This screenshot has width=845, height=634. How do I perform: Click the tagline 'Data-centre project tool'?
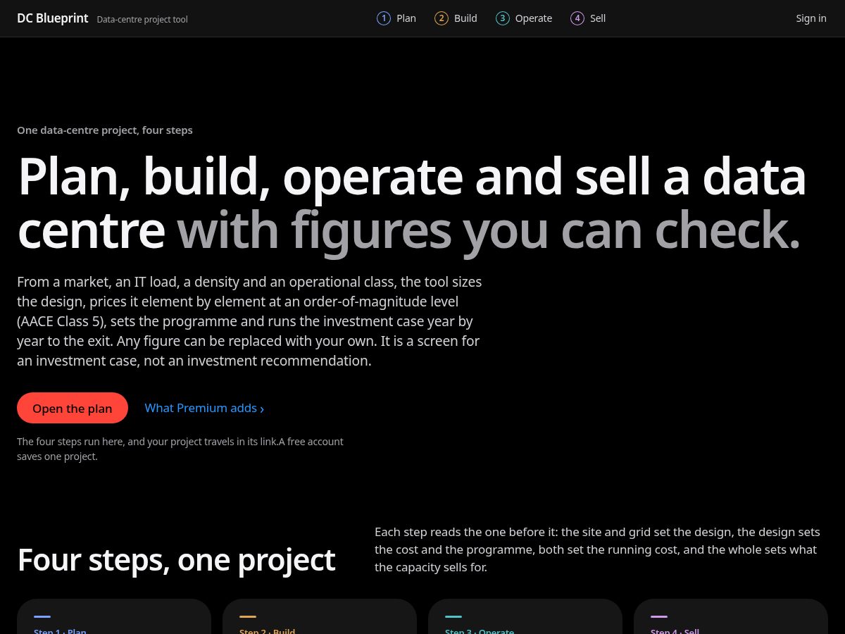tap(142, 20)
